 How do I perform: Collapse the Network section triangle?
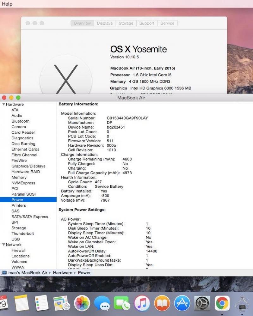(x=3, y=245)
